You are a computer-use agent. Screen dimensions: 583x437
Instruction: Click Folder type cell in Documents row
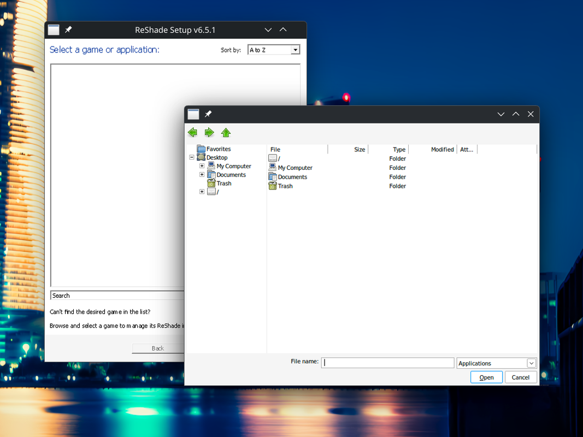coord(397,176)
